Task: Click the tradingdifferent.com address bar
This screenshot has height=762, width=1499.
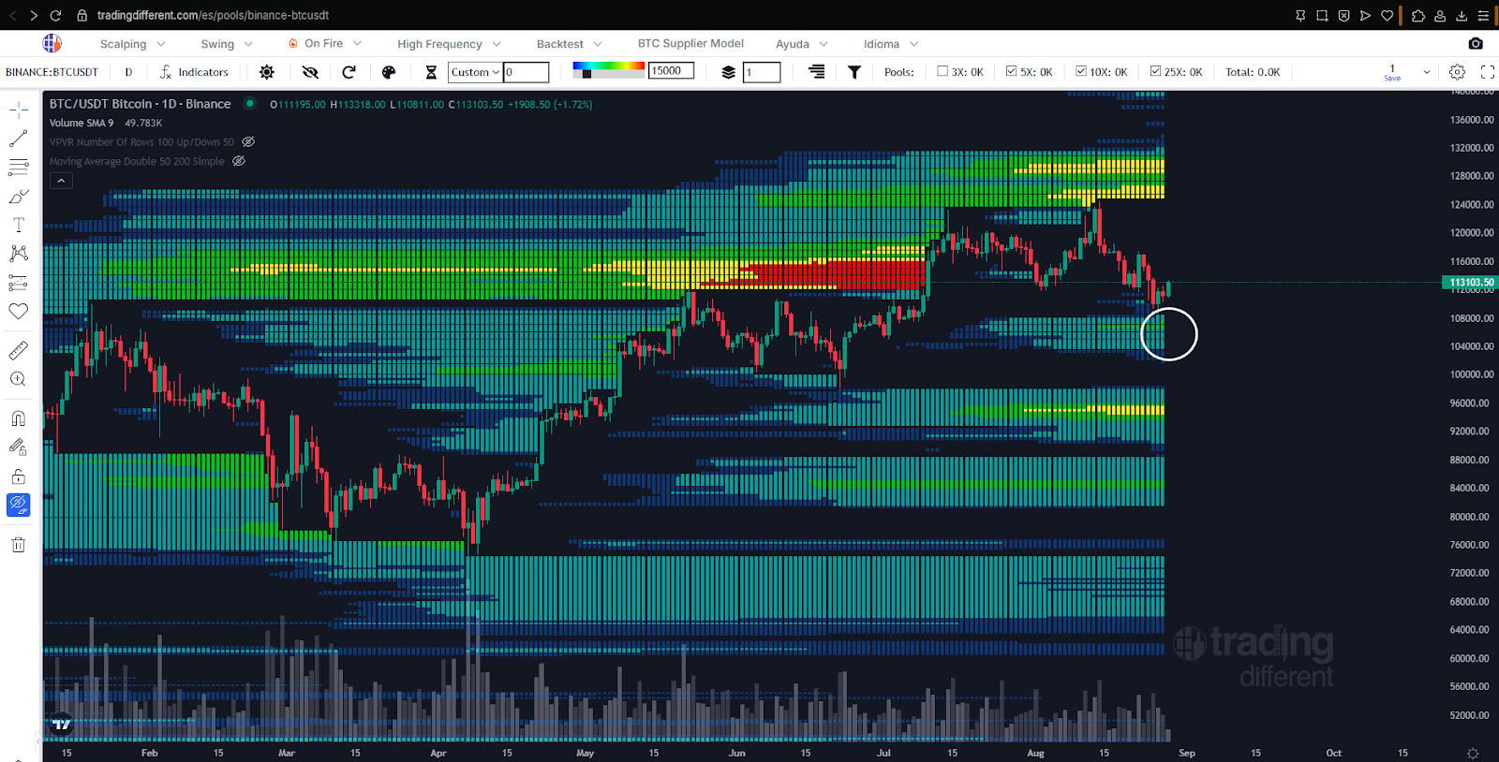Action: tap(213, 15)
